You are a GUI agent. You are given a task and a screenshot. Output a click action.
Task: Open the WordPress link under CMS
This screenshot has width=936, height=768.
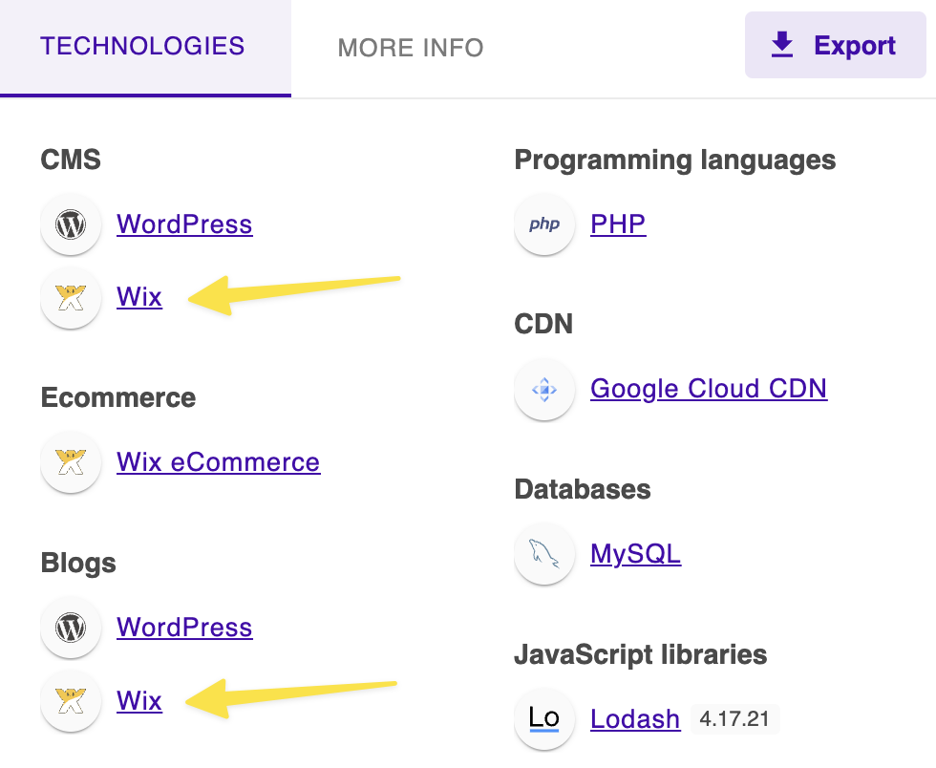(x=184, y=224)
